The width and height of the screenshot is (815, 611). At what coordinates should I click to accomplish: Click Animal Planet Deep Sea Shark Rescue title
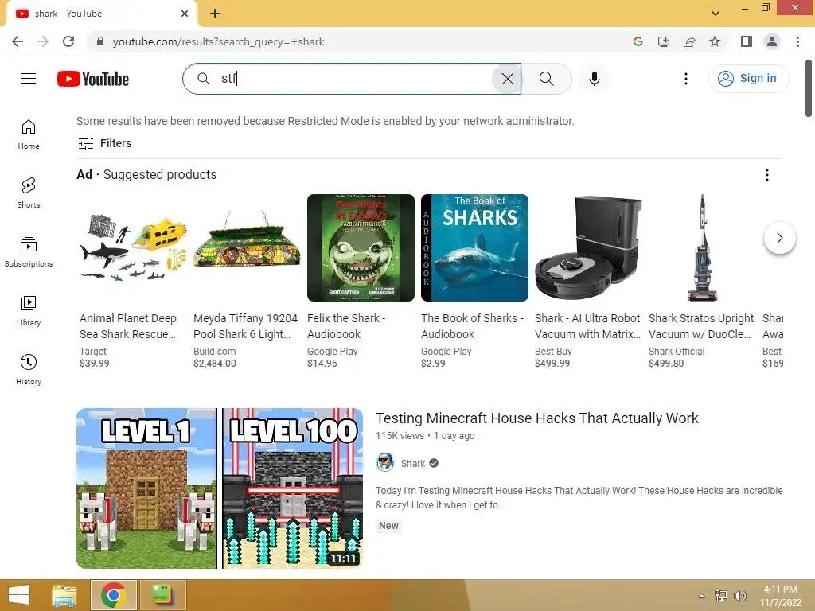pos(128,326)
